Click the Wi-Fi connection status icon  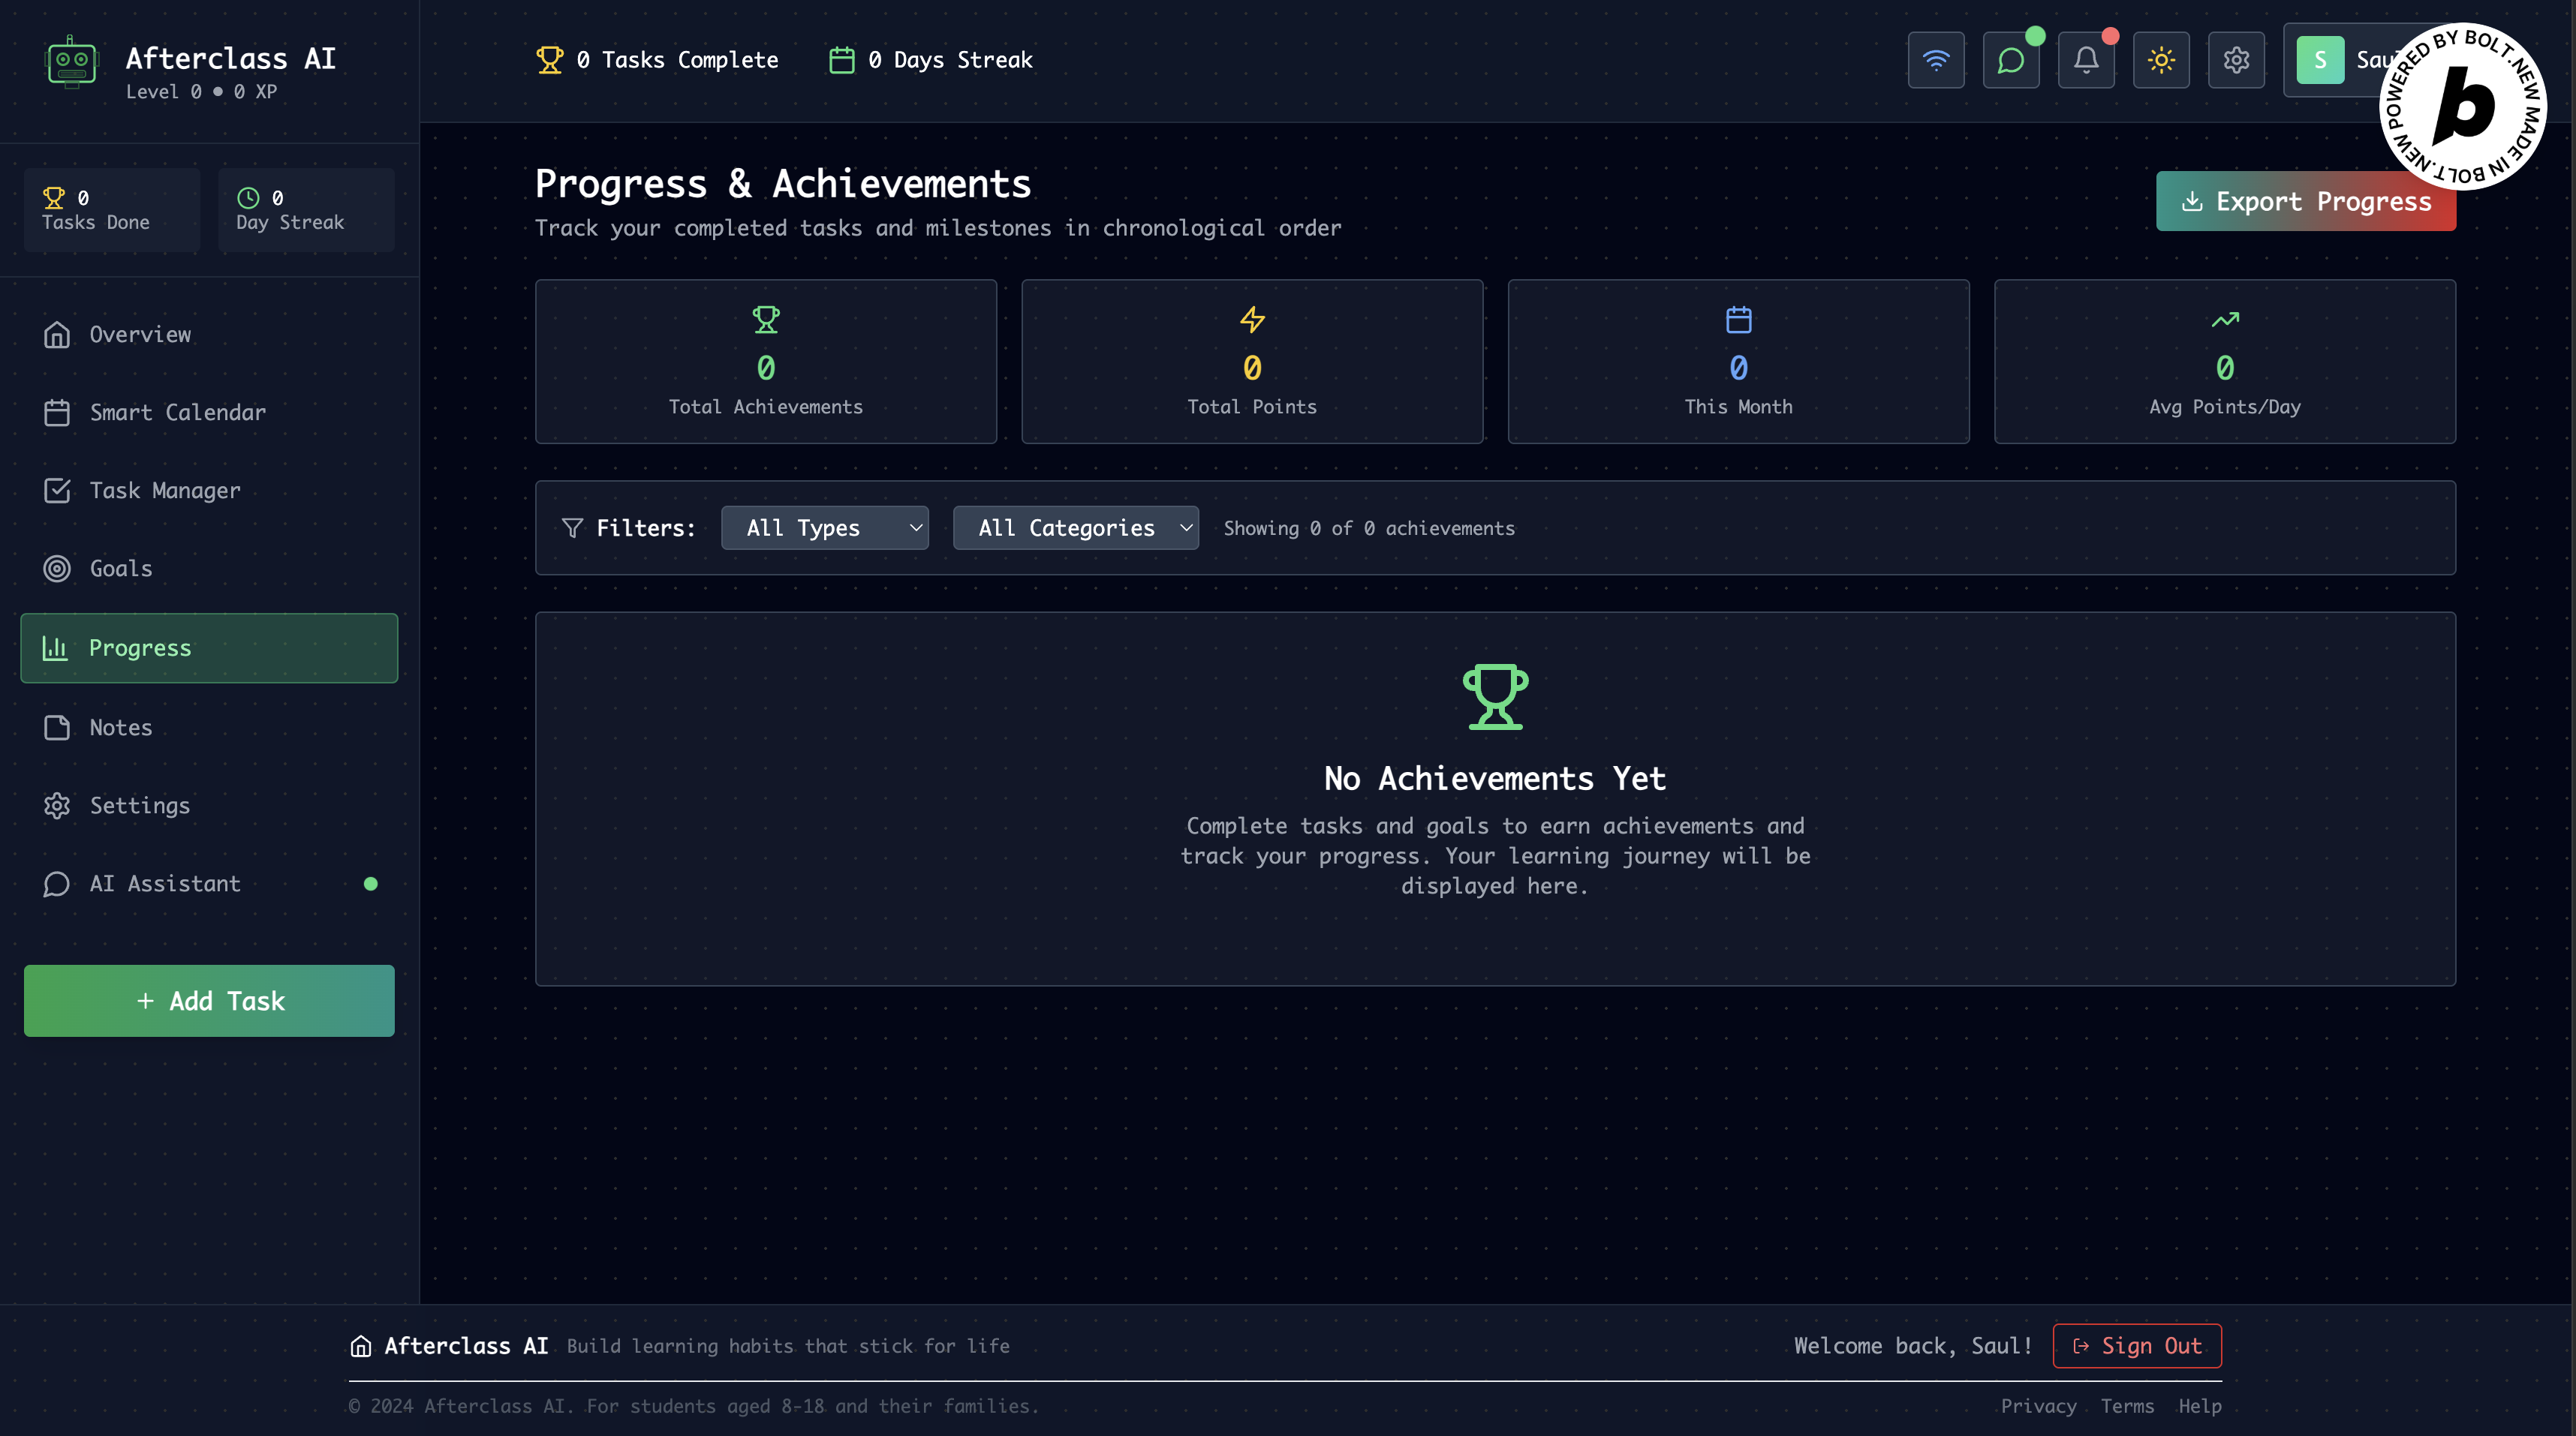pyautogui.click(x=1936, y=60)
